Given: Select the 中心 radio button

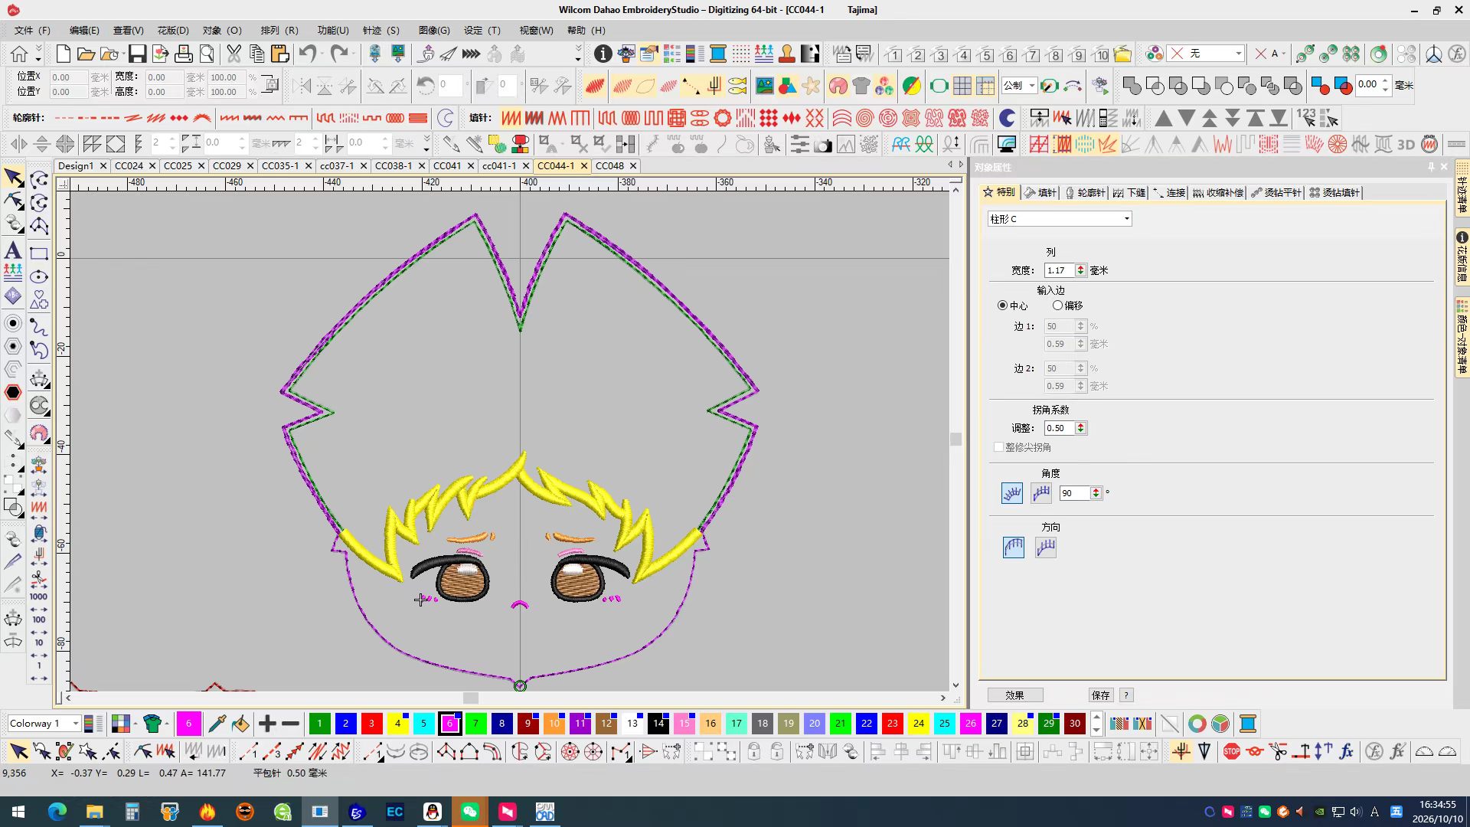Looking at the screenshot, I should click(1002, 306).
